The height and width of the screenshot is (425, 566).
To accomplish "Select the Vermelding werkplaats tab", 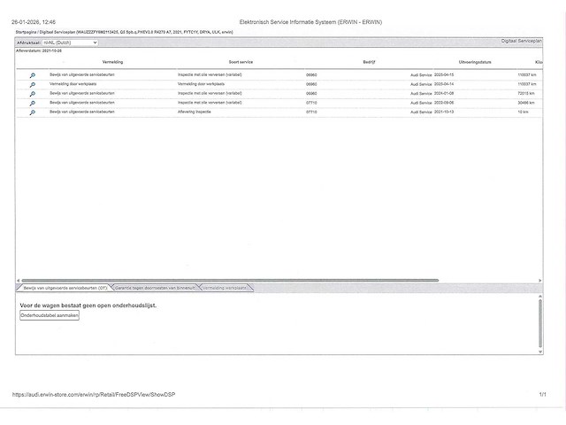I will click(x=226, y=288).
